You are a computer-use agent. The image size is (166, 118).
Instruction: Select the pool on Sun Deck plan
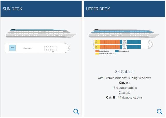[12, 48]
